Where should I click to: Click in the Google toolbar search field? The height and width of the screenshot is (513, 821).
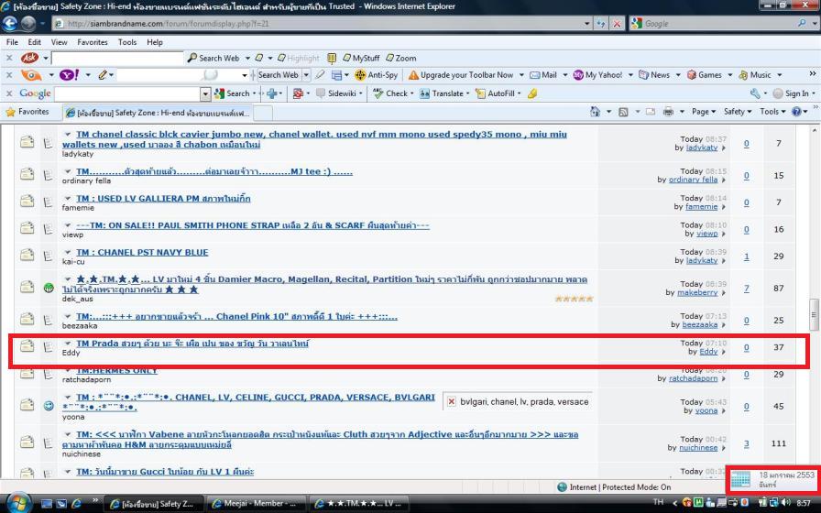coord(127,93)
